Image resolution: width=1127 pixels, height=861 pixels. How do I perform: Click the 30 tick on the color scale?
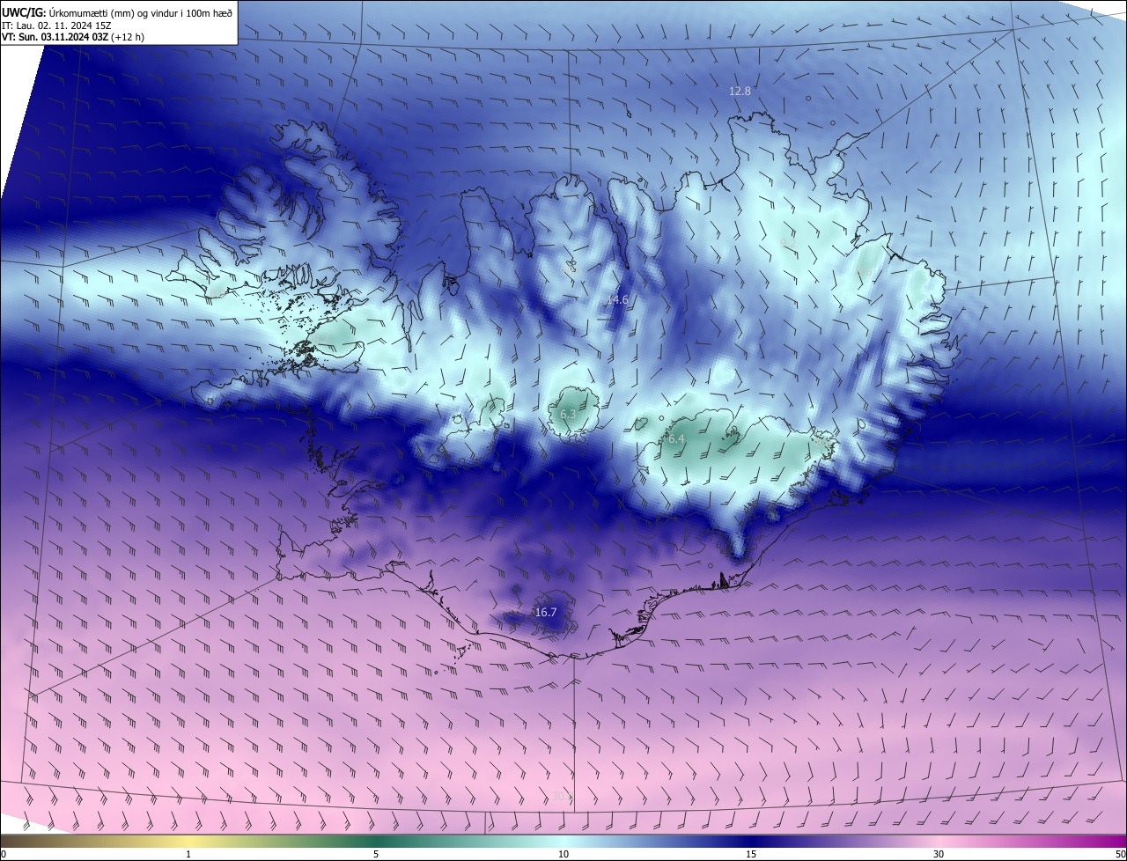[x=939, y=854]
